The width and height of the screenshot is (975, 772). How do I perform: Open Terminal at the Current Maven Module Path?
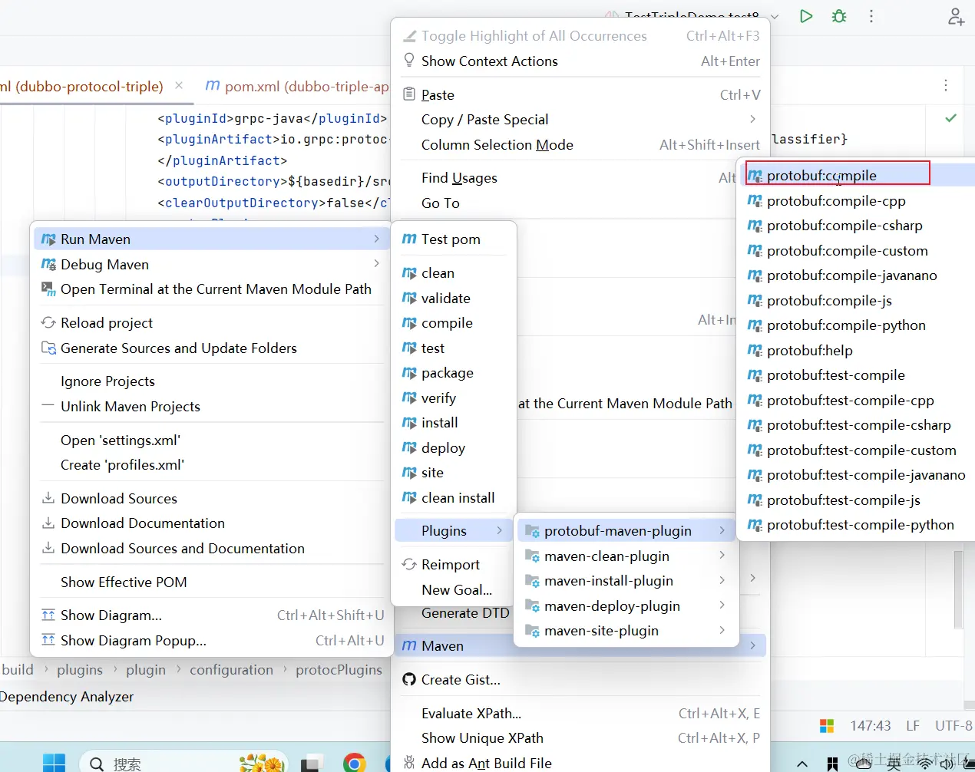click(210, 289)
